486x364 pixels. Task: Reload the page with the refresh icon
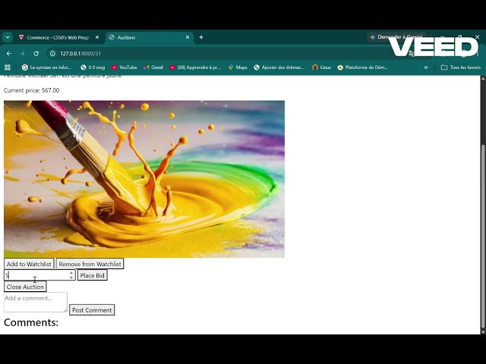pos(36,54)
